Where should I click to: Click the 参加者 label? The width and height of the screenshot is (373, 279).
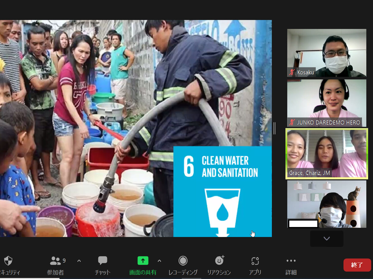click(x=55, y=272)
